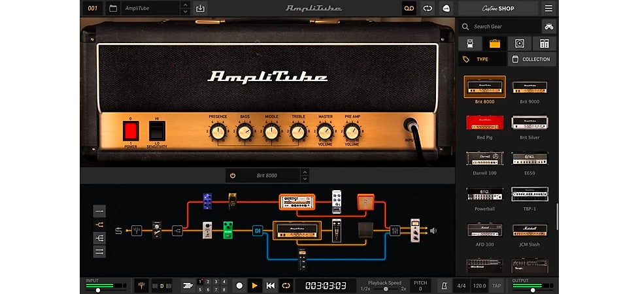Click the metronome icon

coord(445,286)
